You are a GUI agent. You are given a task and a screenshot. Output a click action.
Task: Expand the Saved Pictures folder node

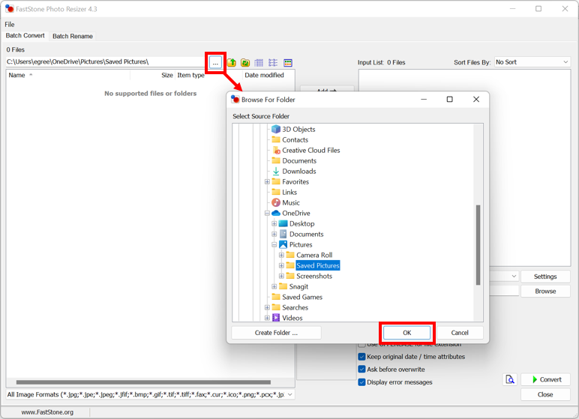click(281, 265)
